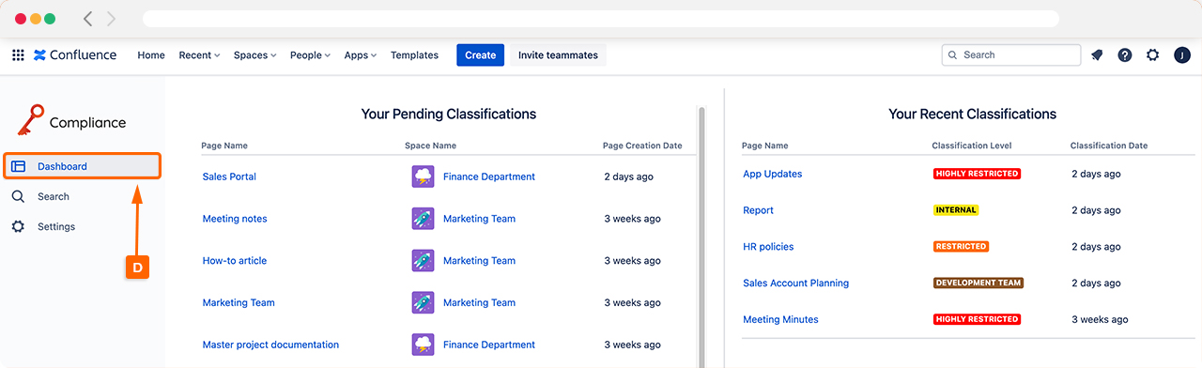Click the Confluence logo
The height and width of the screenshot is (368, 1202).
point(75,55)
